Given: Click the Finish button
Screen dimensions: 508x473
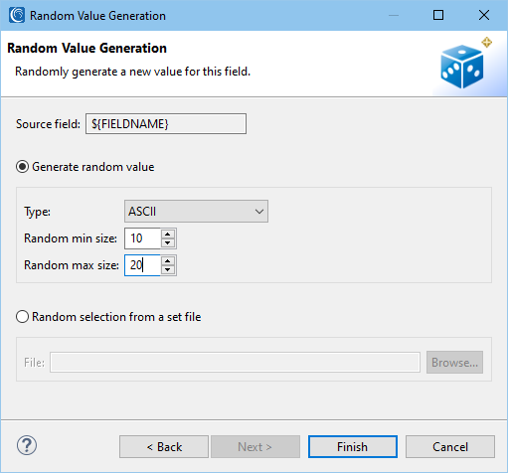Looking at the screenshot, I should 353,447.
